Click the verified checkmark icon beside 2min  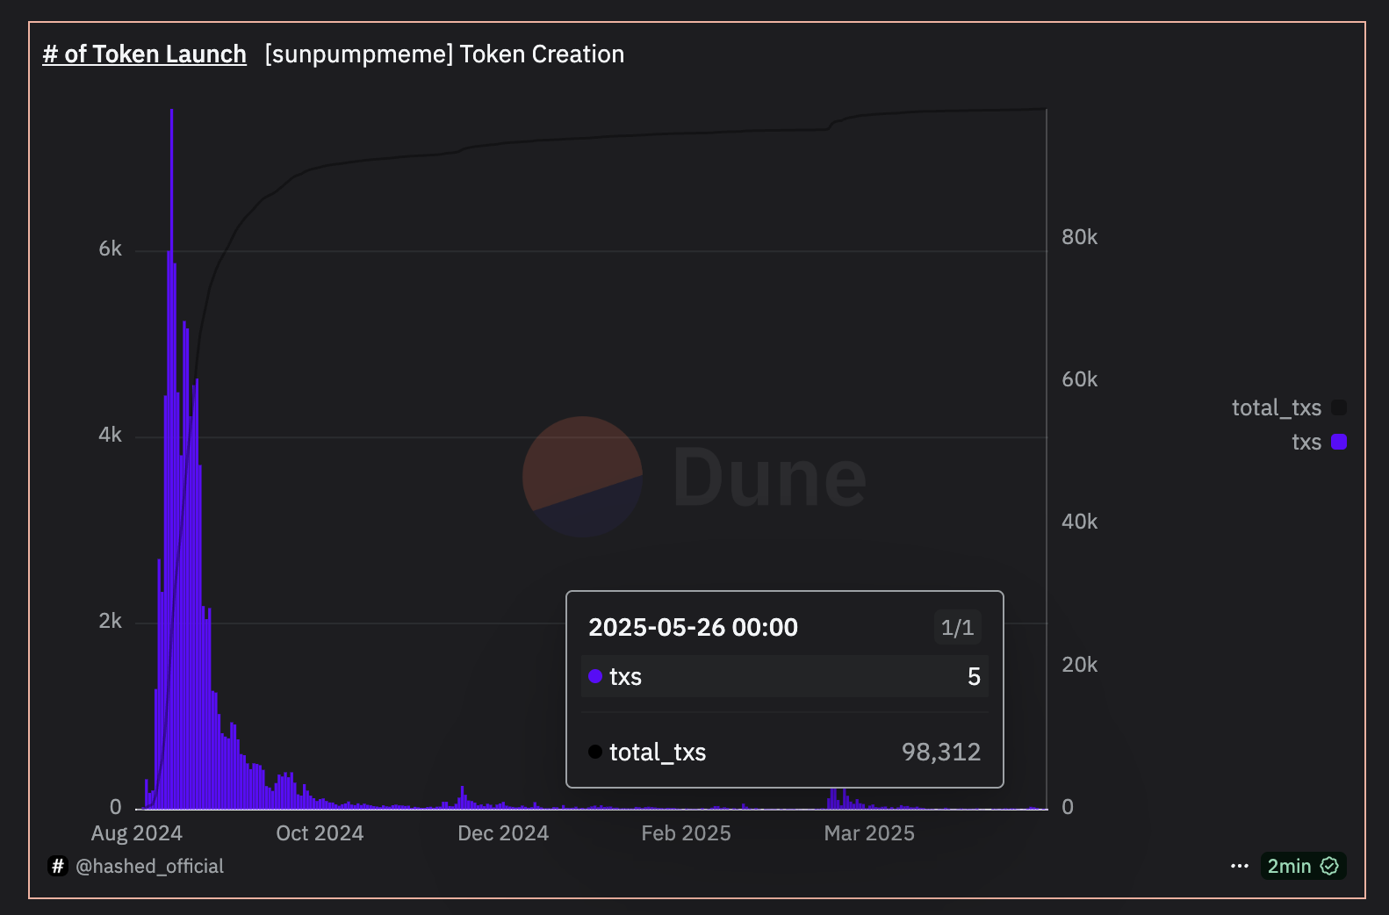click(1329, 866)
